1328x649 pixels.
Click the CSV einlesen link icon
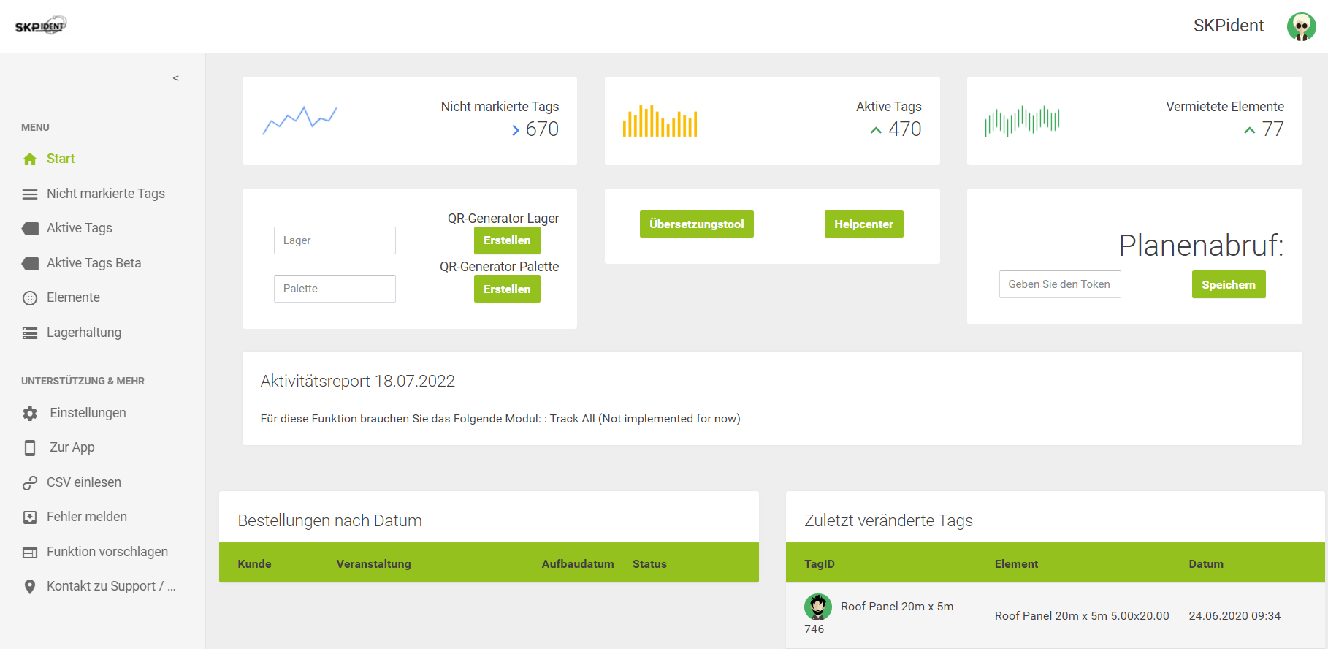tap(30, 483)
